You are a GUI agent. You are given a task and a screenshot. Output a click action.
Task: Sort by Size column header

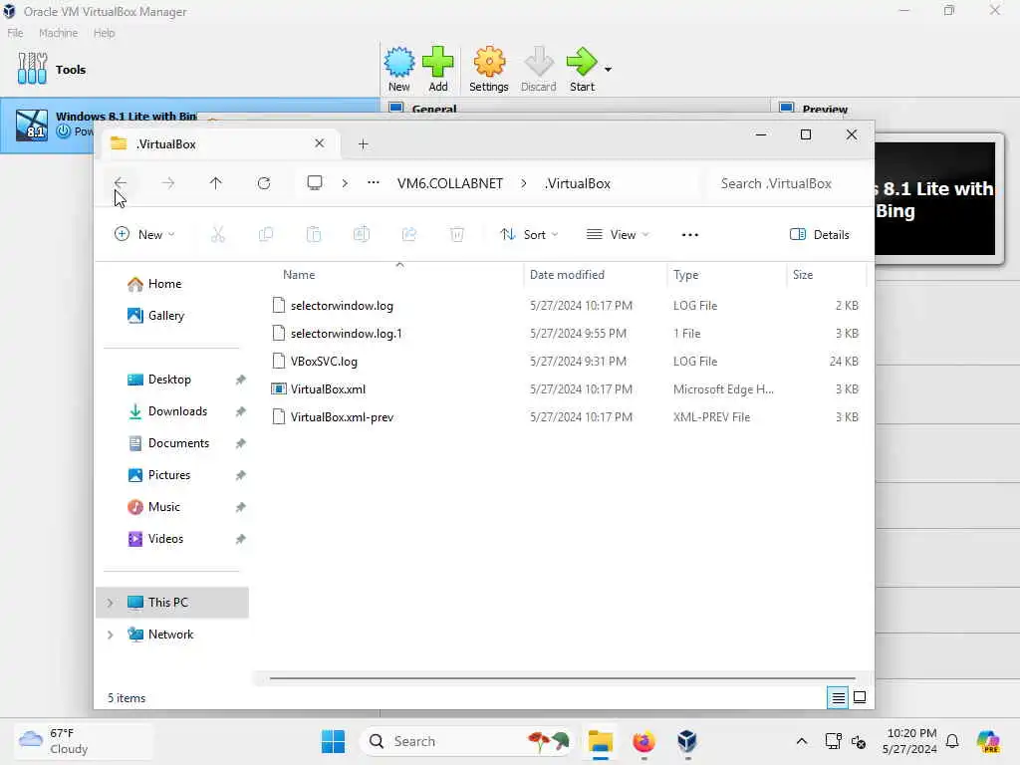click(x=803, y=275)
